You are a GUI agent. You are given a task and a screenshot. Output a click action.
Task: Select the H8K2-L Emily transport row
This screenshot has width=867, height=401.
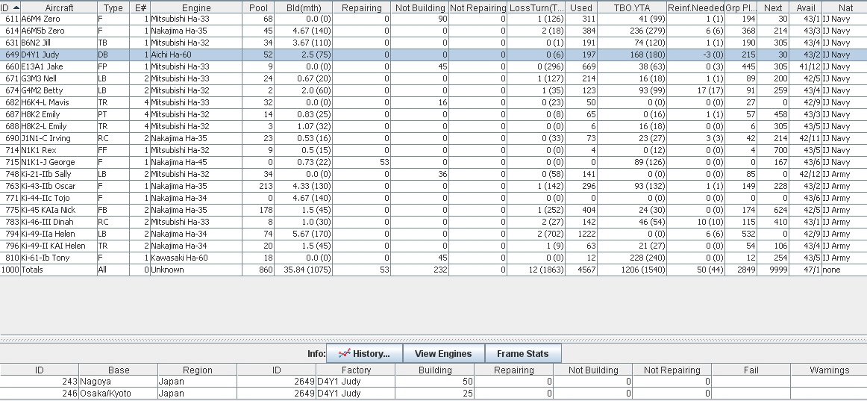[x=433, y=126]
